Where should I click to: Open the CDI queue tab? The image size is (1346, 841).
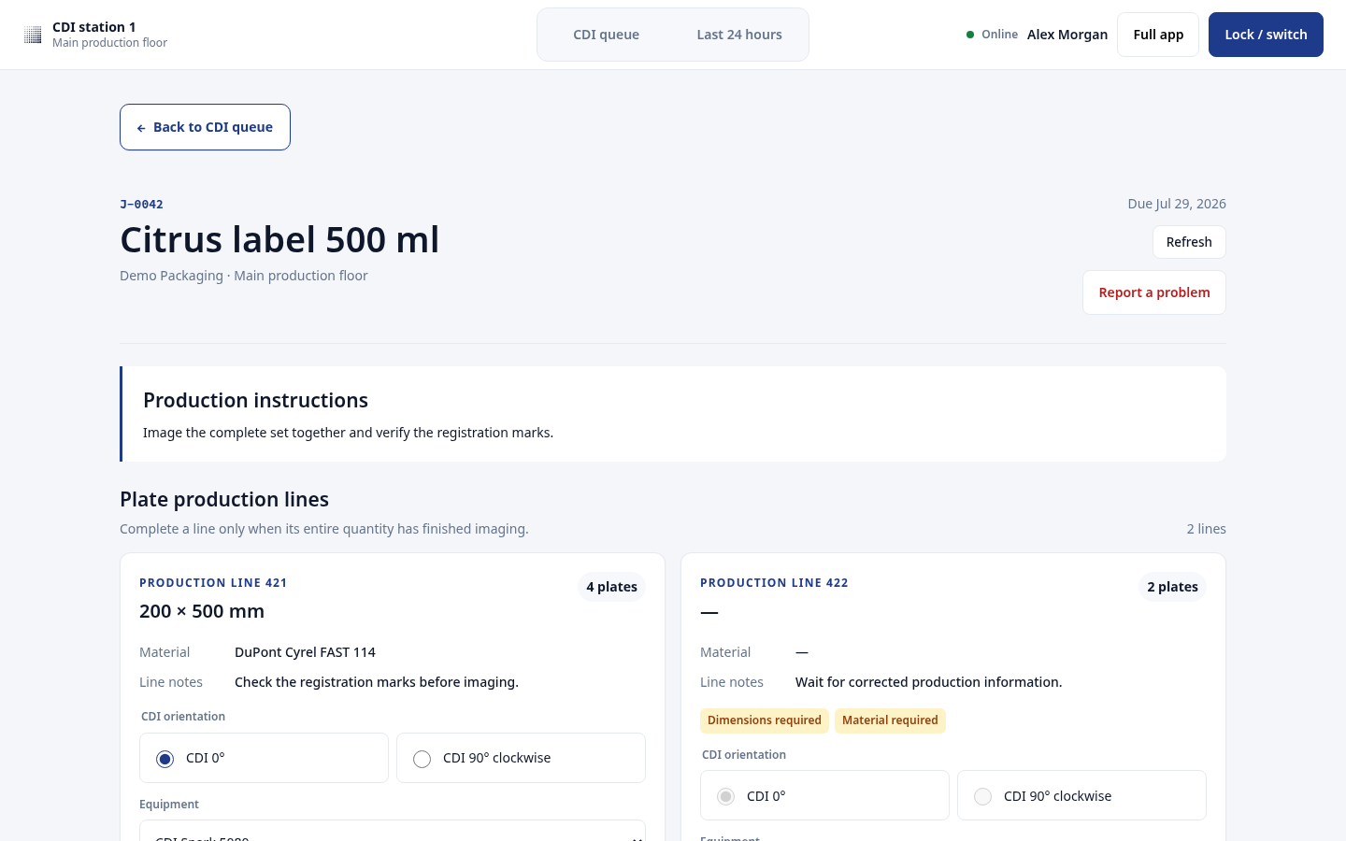606,35
